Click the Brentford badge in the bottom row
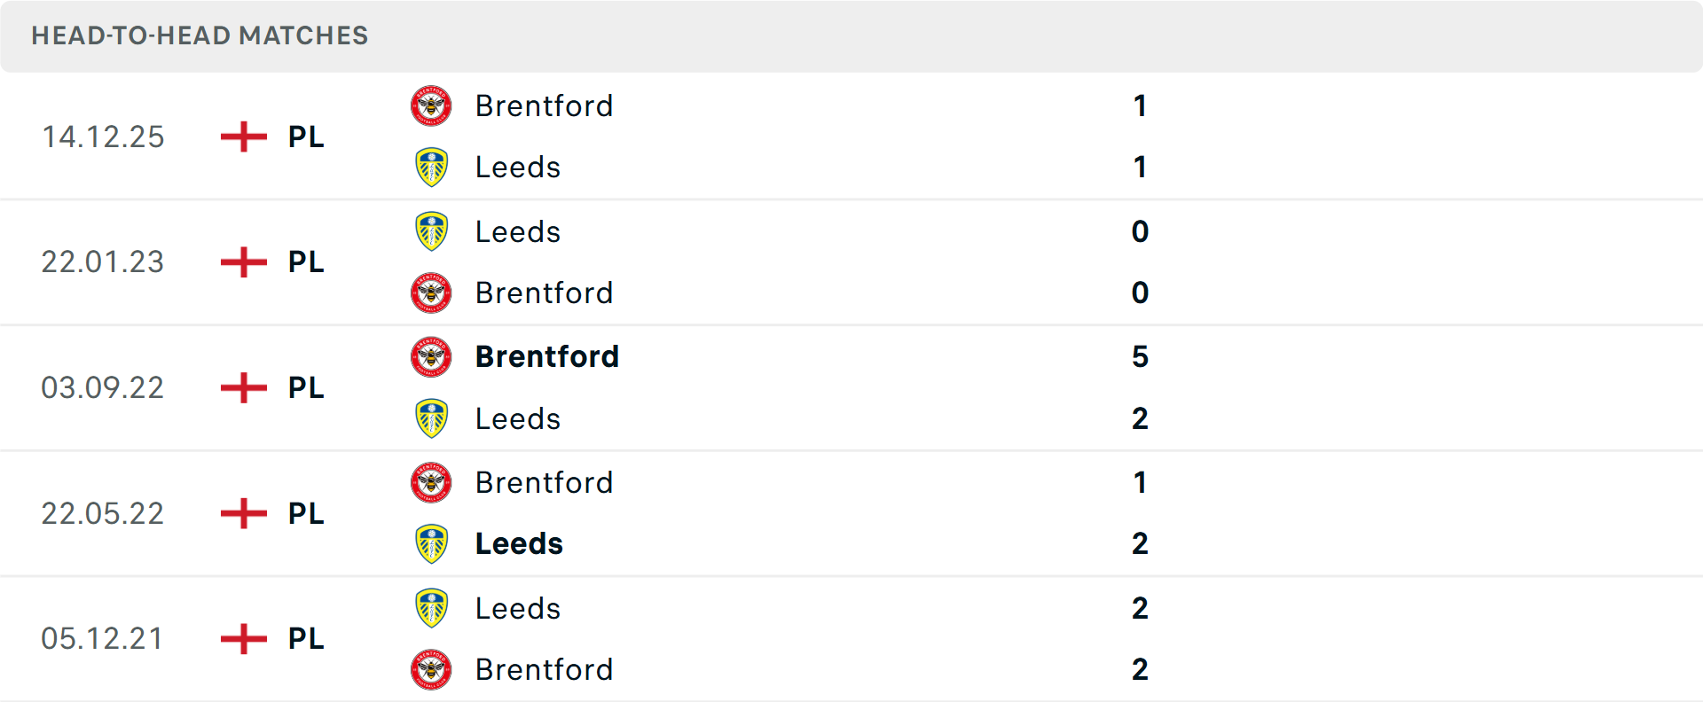 [431, 670]
